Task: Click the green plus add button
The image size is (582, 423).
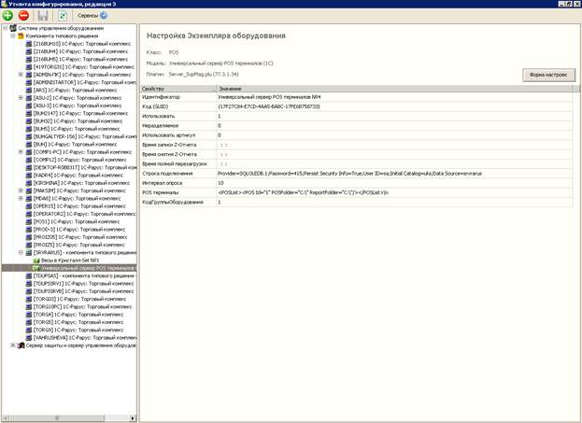Action: pyautogui.click(x=7, y=16)
